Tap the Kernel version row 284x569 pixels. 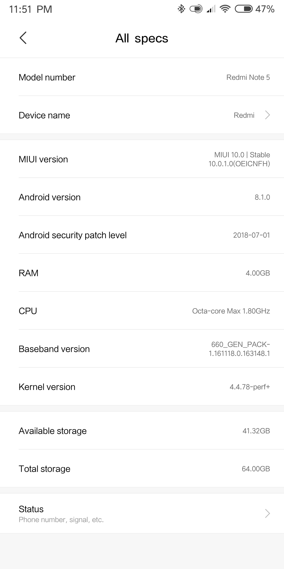(142, 387)
